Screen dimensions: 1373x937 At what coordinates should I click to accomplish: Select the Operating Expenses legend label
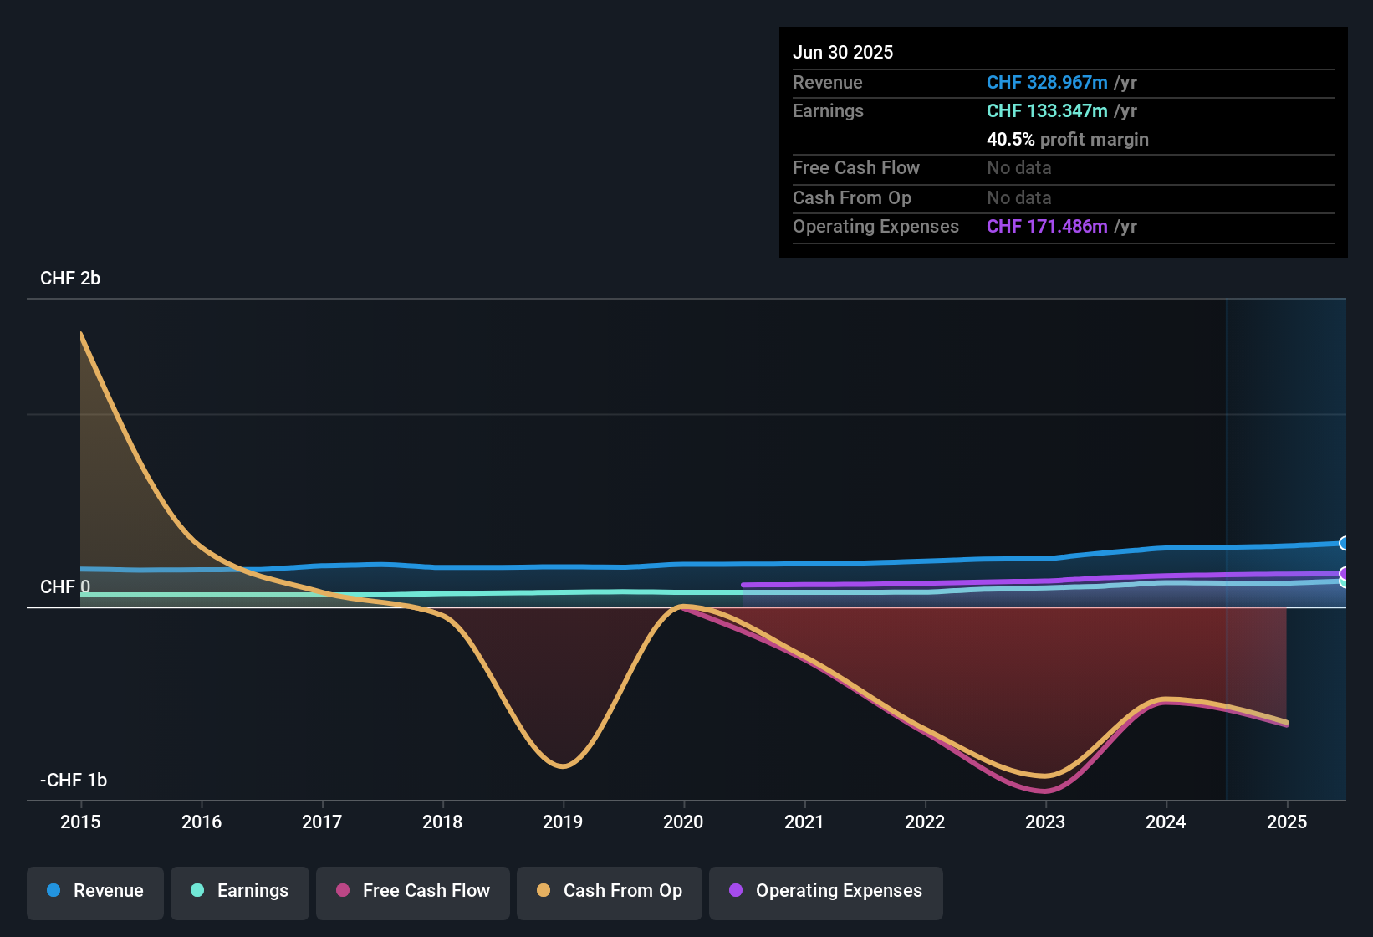[x=837, y=891]
